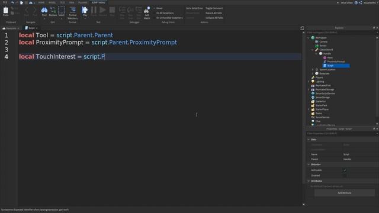Collapse the Handle tree node
Screen dimensions: 379x213
coord(316,54)
